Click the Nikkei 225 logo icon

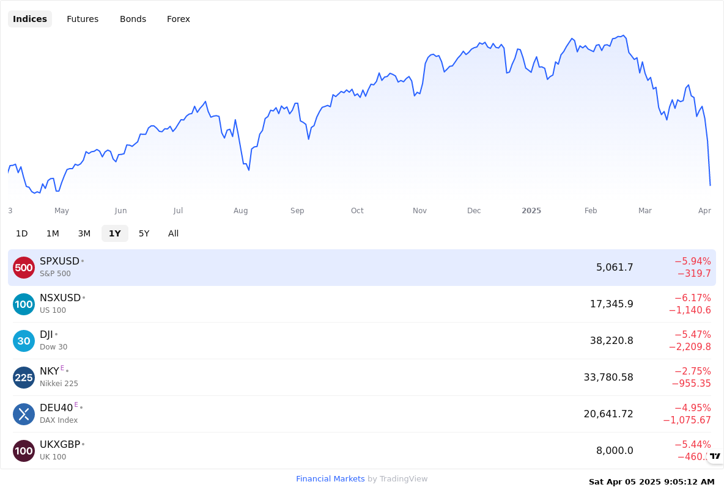click(x=24, y=378)
